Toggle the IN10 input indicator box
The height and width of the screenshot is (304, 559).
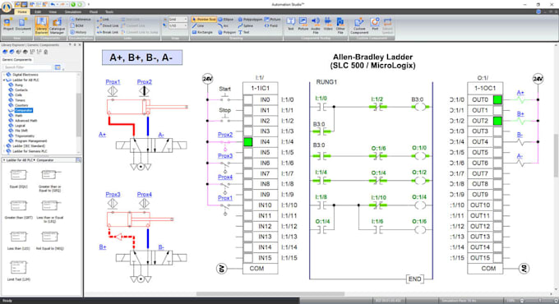pos(248,205)
